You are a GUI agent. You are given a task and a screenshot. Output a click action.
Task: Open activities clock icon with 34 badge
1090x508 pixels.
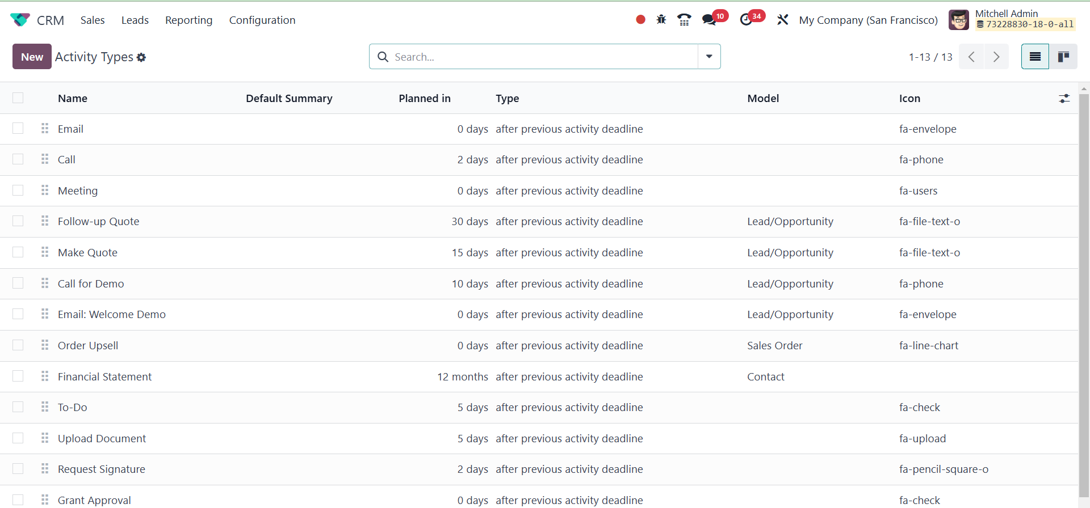point(747,20)
